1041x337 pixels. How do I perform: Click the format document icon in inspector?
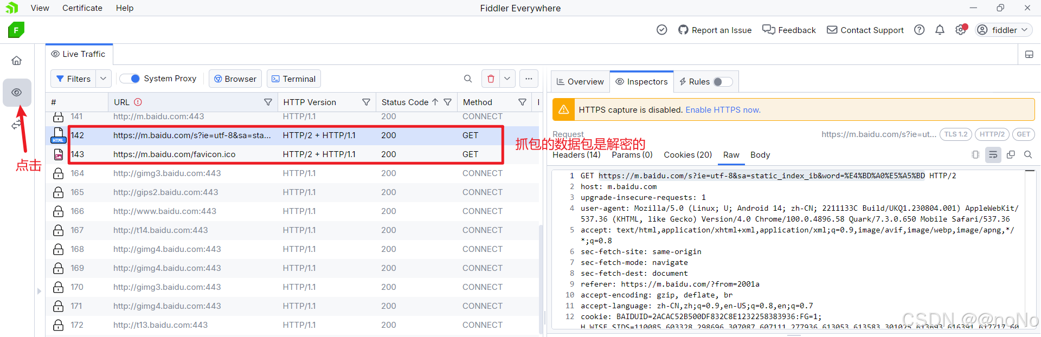[975, 155]
